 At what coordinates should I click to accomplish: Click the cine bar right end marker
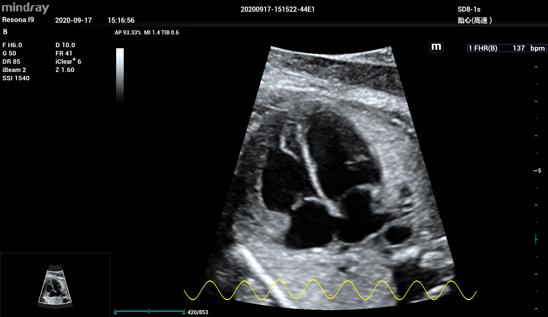[x=184, y=313]
